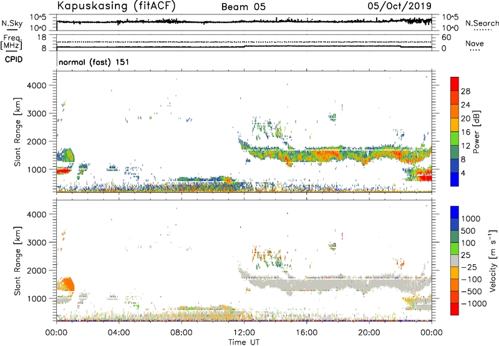The image size is (499, 346).
Task: Click the date "05/Oct/2019"
Action: 400,6
